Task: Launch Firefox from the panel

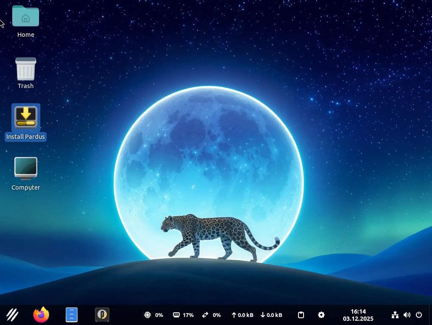Action: coord(41,314)
